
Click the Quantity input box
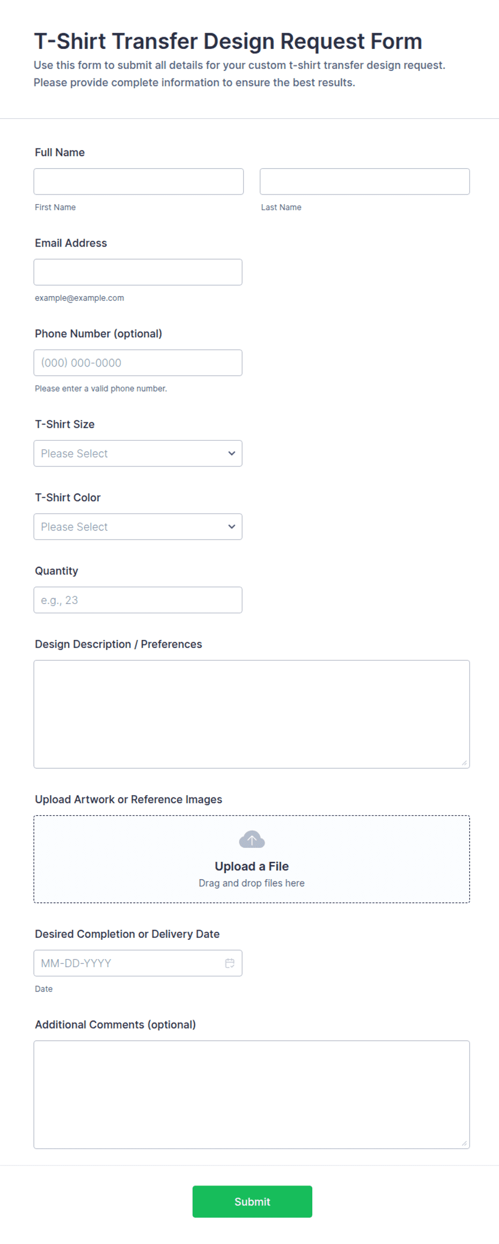click(138, 600)
